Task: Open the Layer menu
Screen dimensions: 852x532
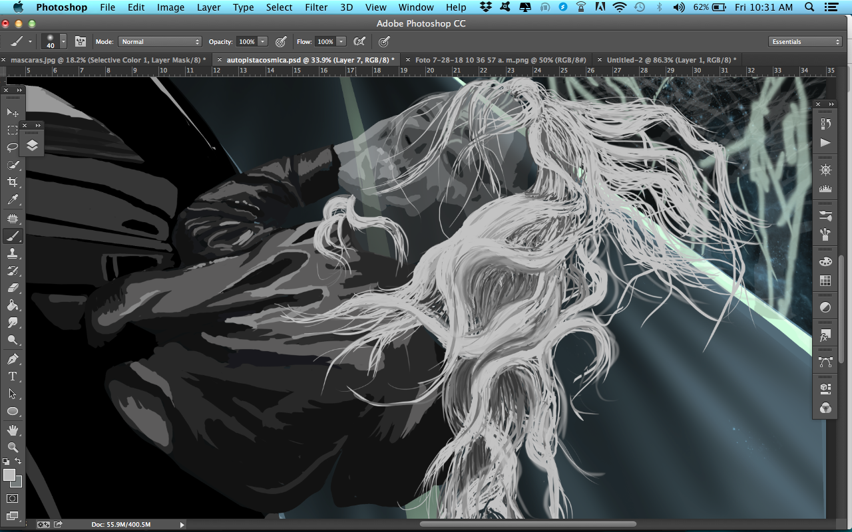Action: point(209,7)
